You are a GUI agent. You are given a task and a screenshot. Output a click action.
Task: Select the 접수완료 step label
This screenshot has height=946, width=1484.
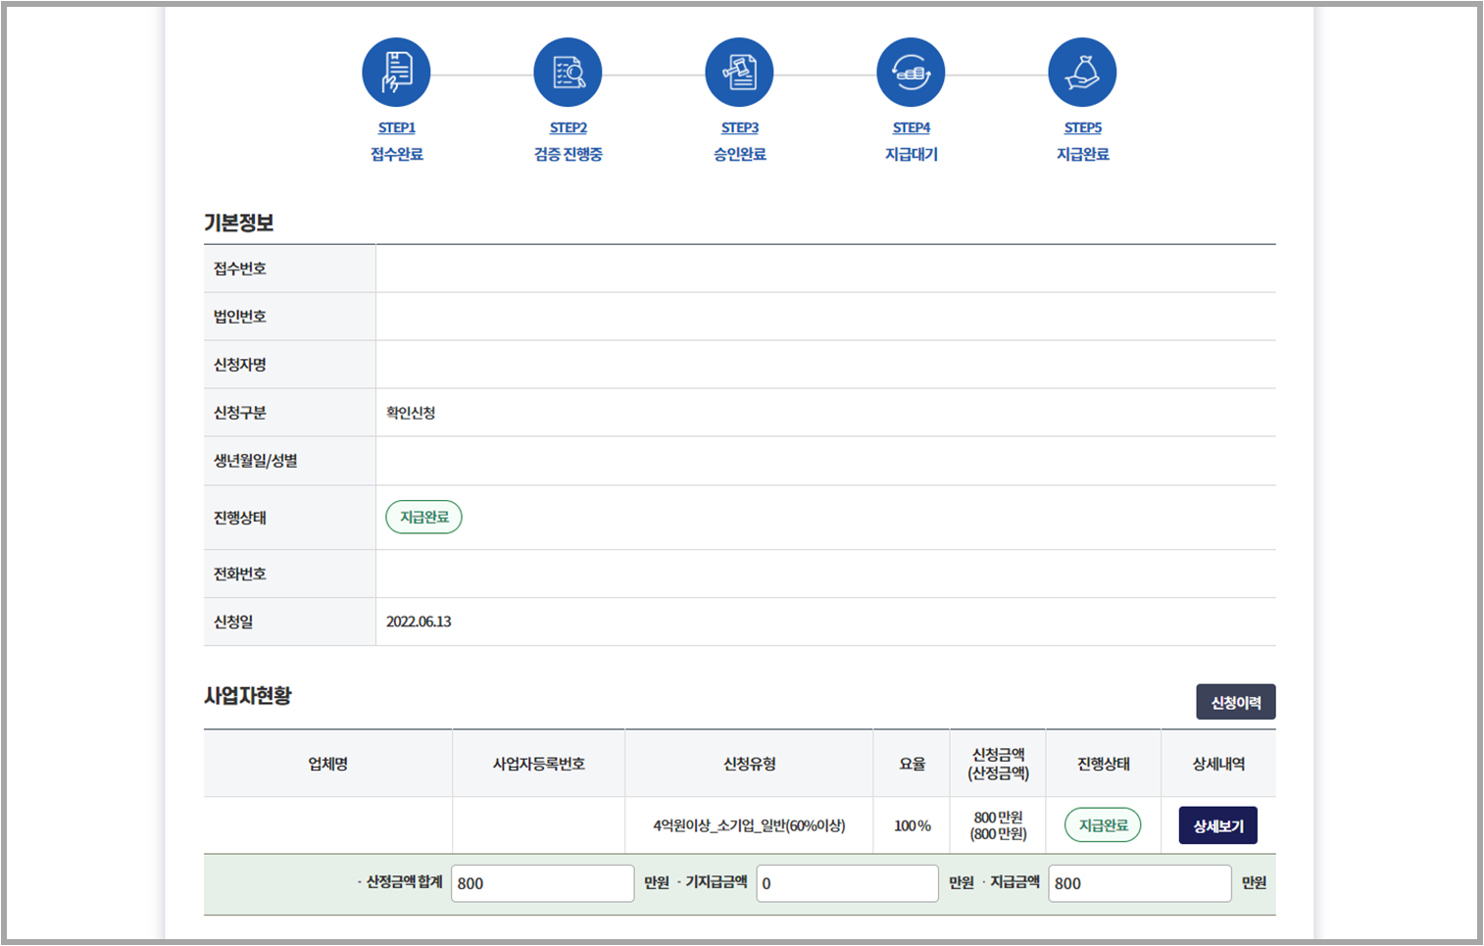click(397, 154)
